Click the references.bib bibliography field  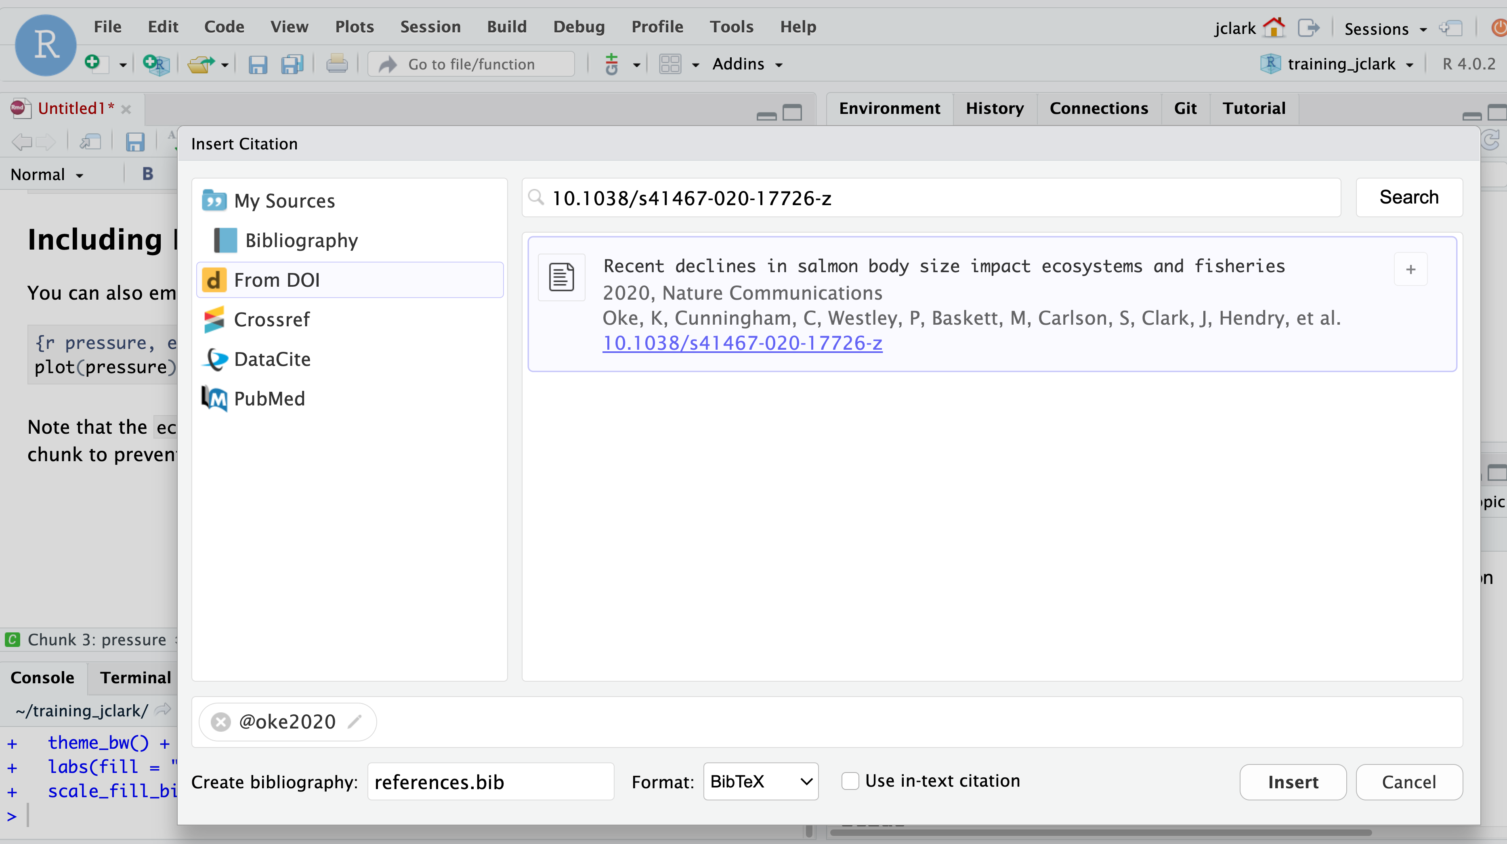(x=490, y=782)
